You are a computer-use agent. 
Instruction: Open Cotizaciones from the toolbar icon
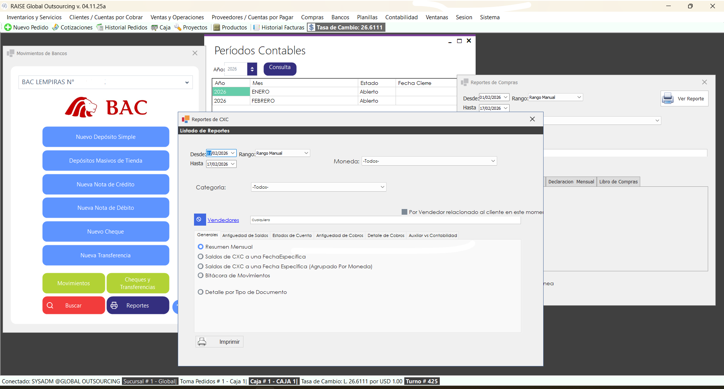(x=55, y=28)
